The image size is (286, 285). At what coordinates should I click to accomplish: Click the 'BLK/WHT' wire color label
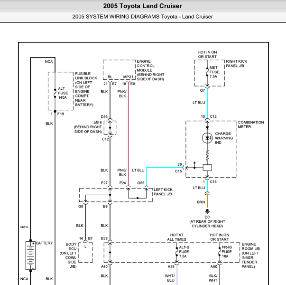tap(213, 278)
